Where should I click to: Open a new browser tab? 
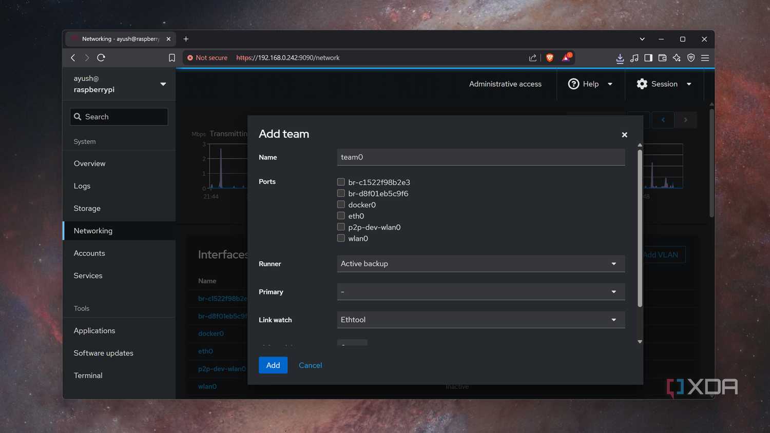(186, 39)
